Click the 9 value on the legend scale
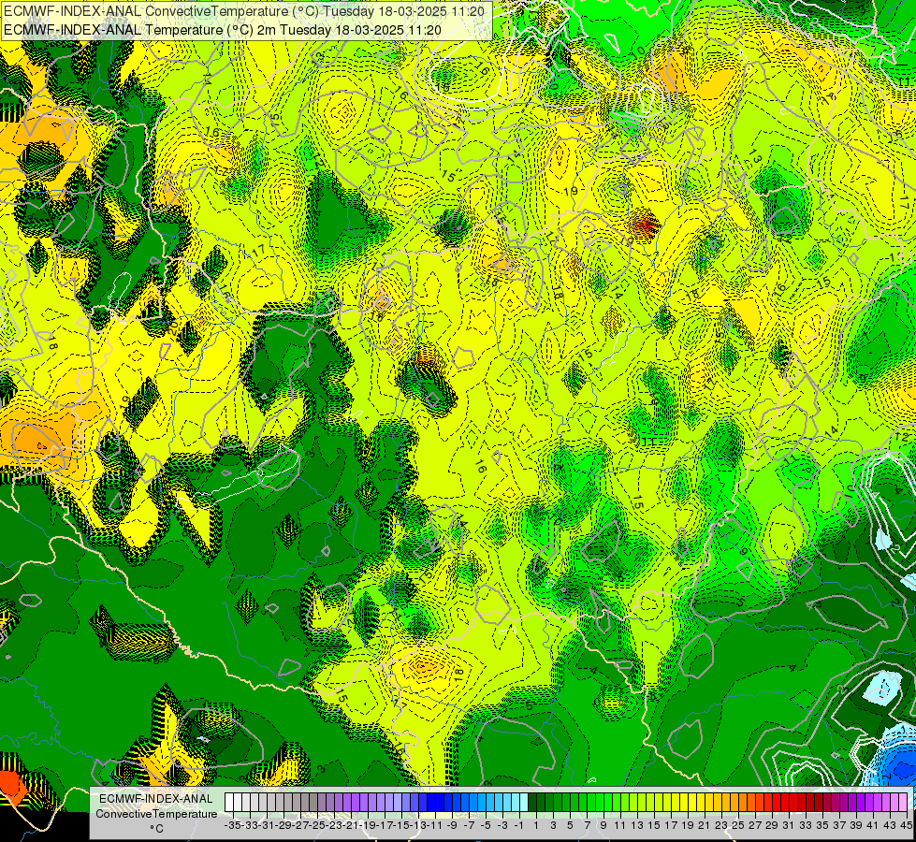 pos(603,826)
